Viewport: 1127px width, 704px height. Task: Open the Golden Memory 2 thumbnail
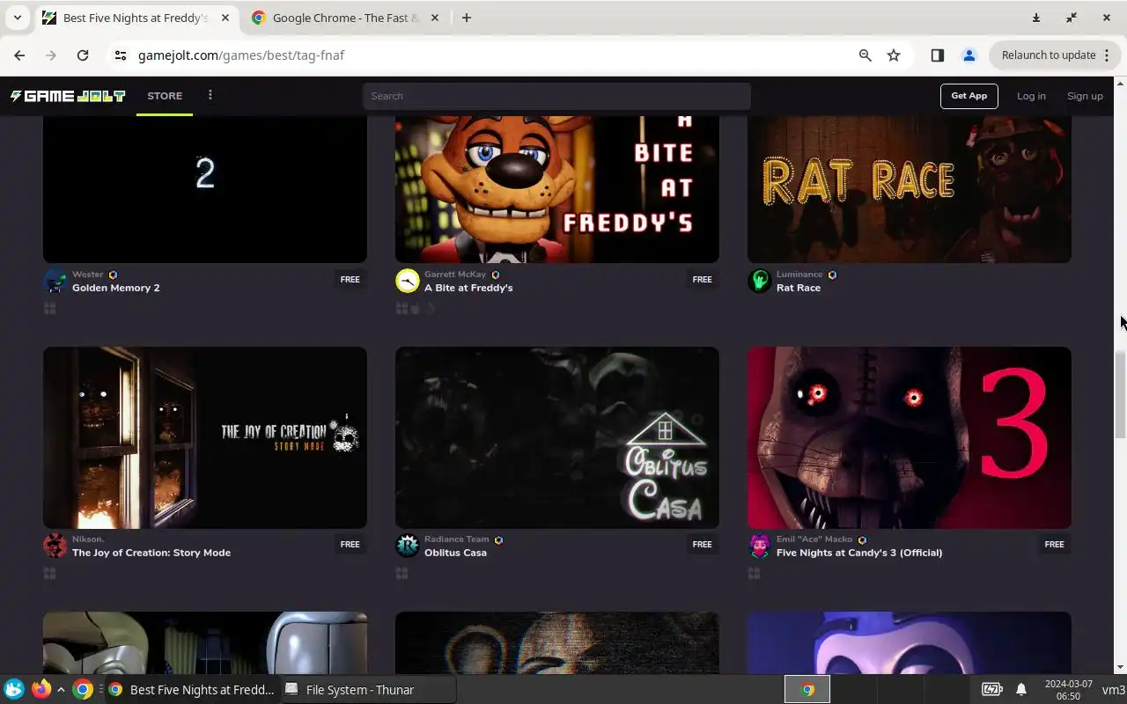coord(205,189)
